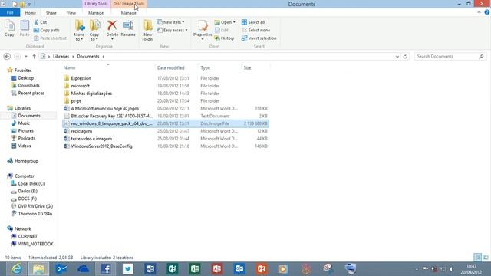Open the Podcasts library
Image resolution: width=491 pixels, height=276 pixels.
[27, 138]
